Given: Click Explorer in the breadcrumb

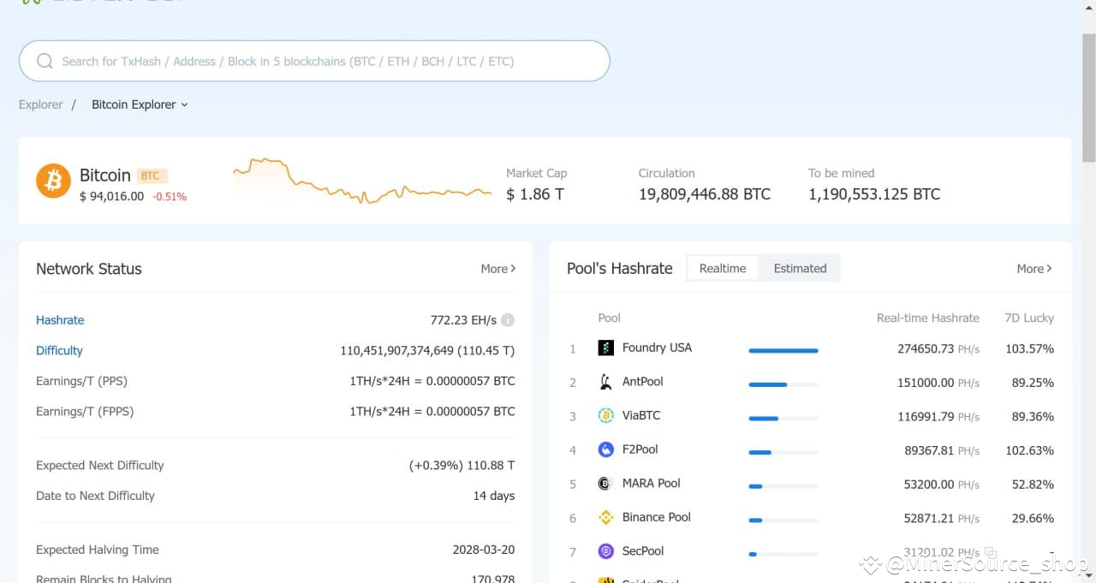Looking at the screenshot, I should click(x=40, y=104).
